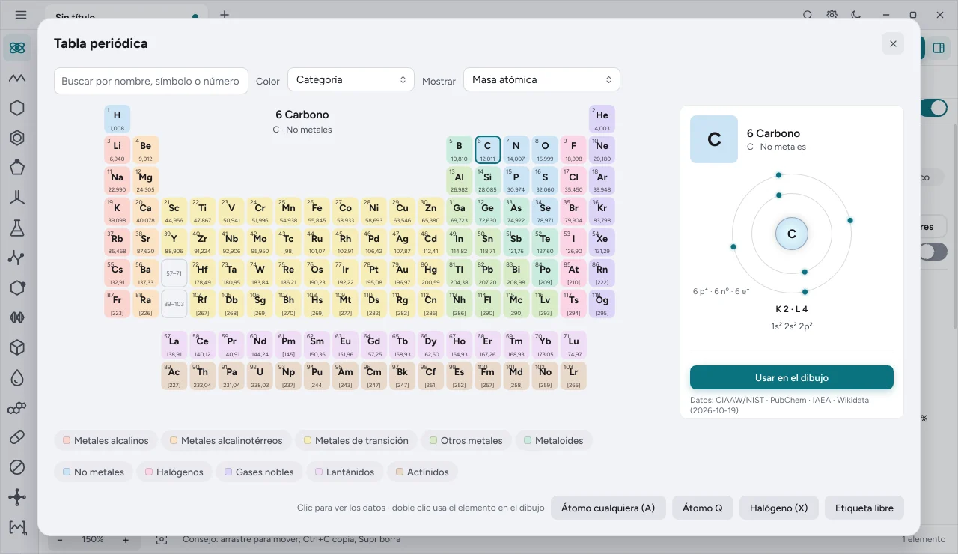Click the fit-to-screen icon in the status bar

(x=161, y=539)
